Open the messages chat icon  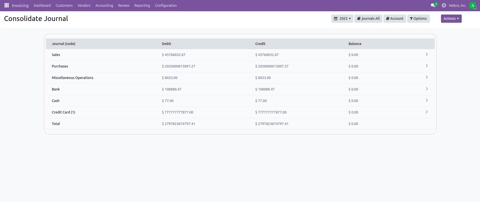click(433, 5)
